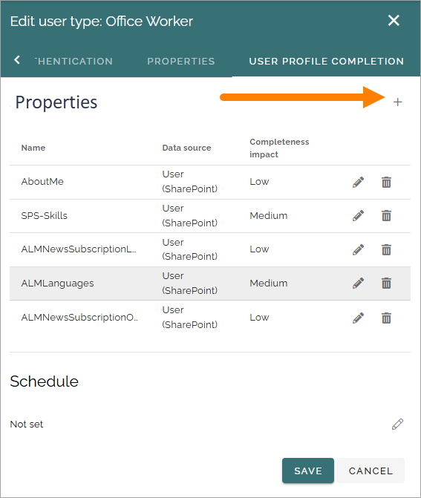The width and height of the screenshot is (421, 498).
Task: Cancel editing the user type
Action: coord(371,471)
